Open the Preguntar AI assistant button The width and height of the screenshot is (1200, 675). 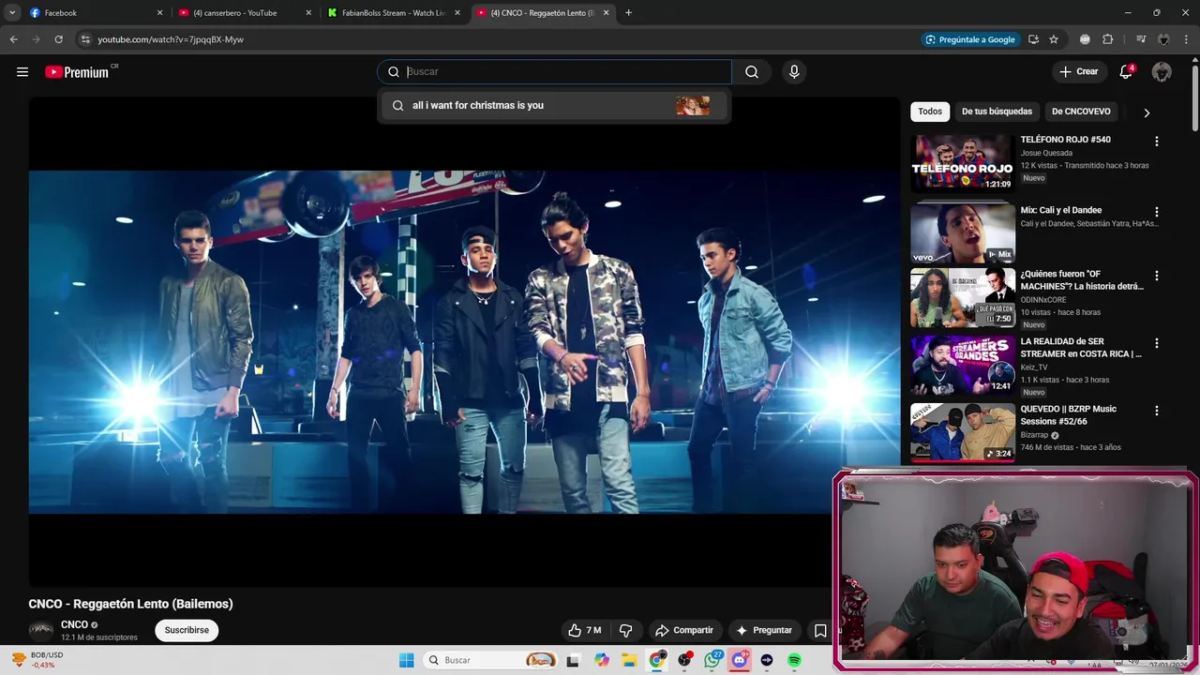pyautogui.click(x=764, y=630)
